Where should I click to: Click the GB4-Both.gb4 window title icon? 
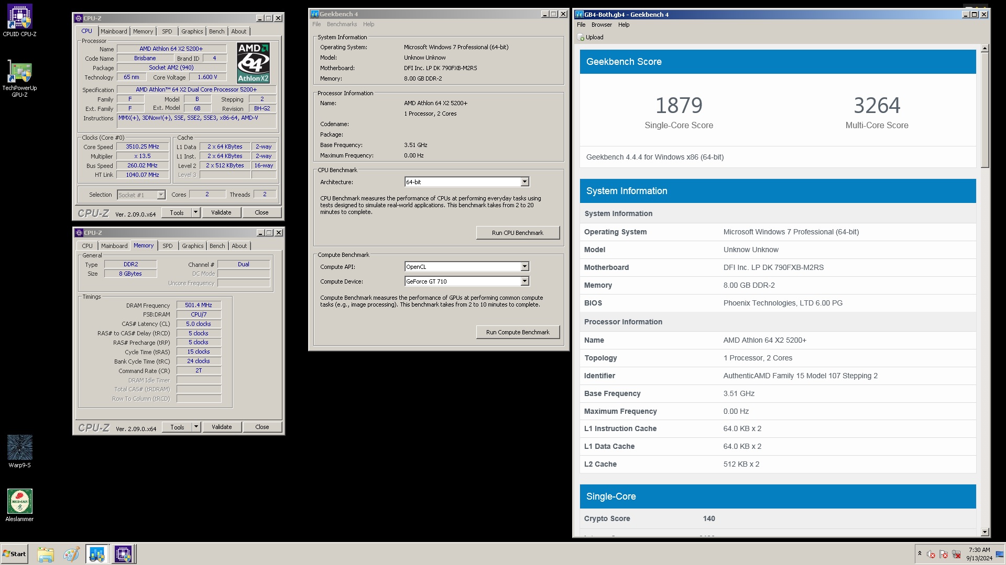[579, 15]
